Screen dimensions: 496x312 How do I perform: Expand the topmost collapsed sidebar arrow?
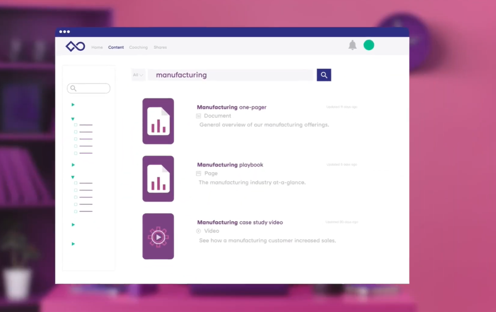73,105
